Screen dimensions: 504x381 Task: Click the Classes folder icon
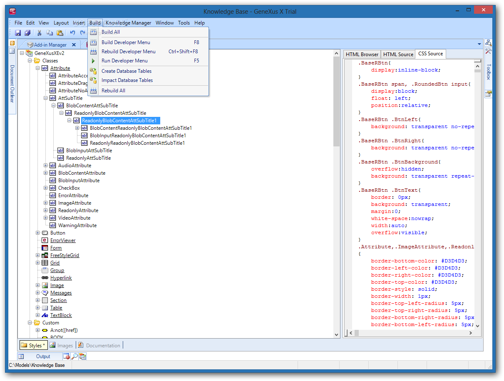[37, 61]
